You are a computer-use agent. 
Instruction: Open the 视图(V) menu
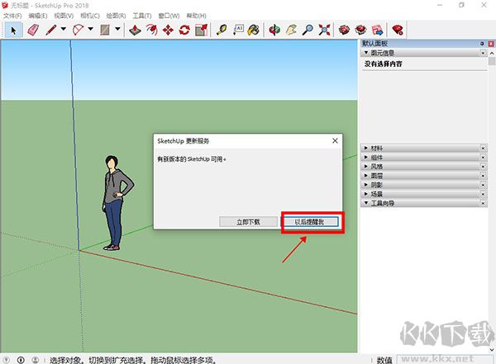[x=64, y=16]
